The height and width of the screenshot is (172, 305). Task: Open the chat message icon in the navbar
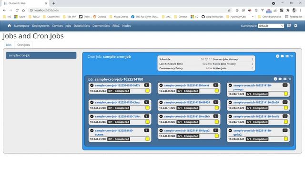pyautogui.click(x=289, y=25)
